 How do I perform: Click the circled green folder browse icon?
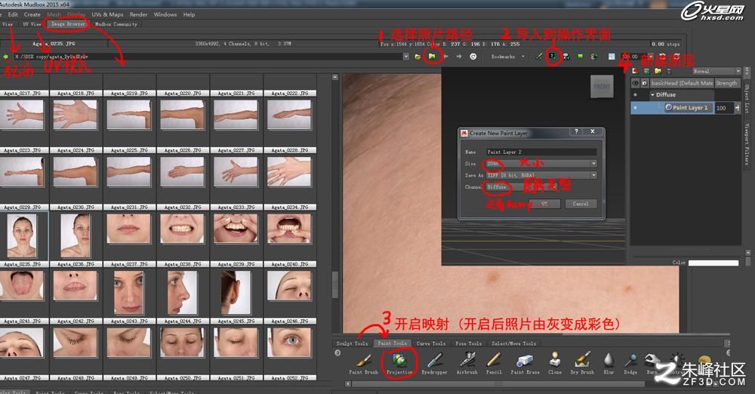click(x=432, y=57)
